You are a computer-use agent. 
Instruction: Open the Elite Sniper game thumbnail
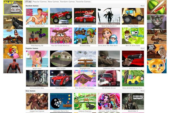[x=61, y=59]
